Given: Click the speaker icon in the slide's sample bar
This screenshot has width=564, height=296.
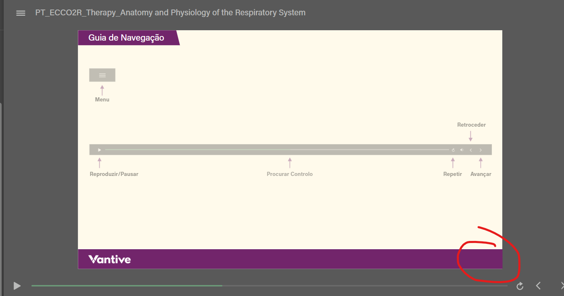Looking at the screenshot, I should (x=462, y=150).
